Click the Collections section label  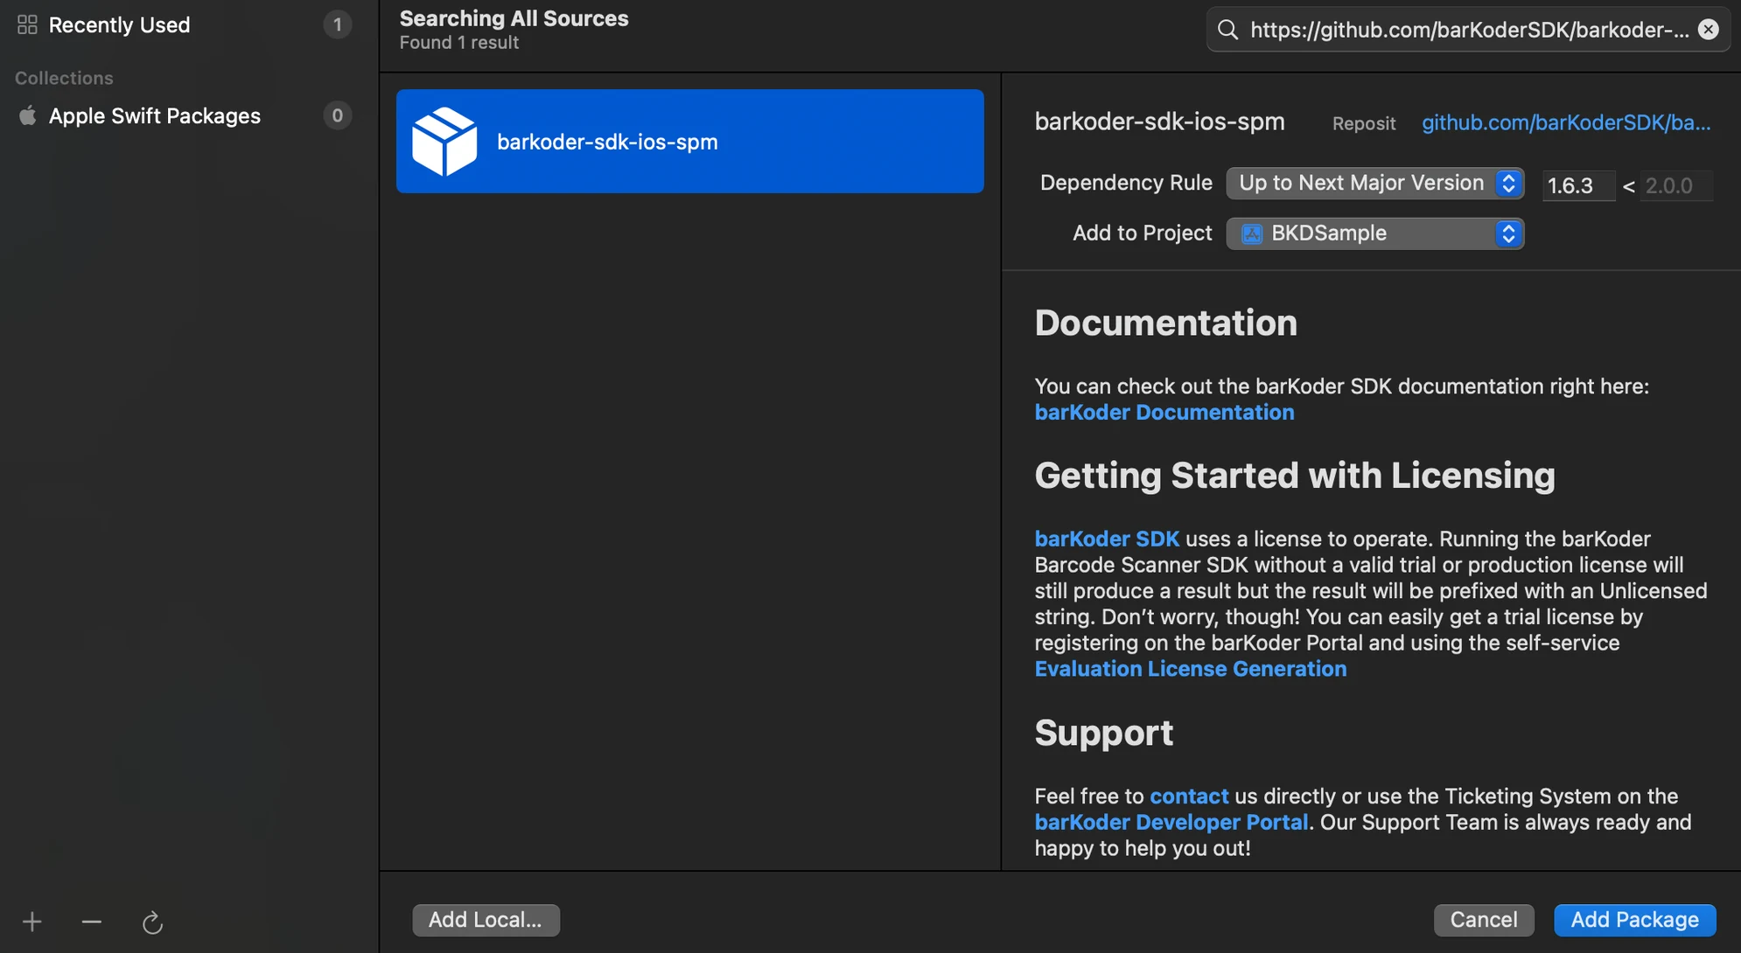(x=64, y=78)
